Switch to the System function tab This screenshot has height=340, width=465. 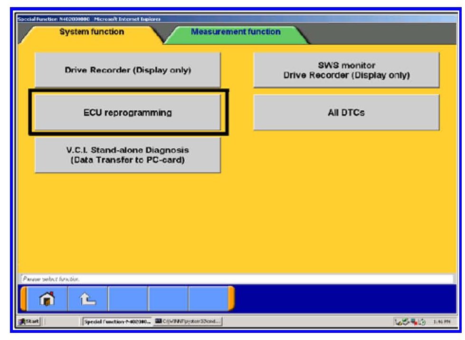[92, 32]
